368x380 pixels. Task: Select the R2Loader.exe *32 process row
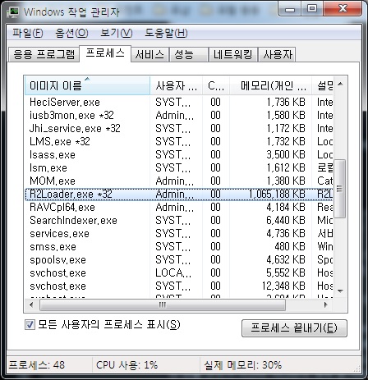179,194
